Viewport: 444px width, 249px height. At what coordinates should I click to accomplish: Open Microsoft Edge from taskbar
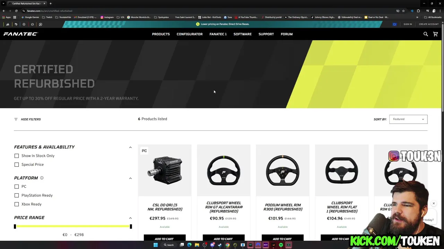[x=189, y=245]
